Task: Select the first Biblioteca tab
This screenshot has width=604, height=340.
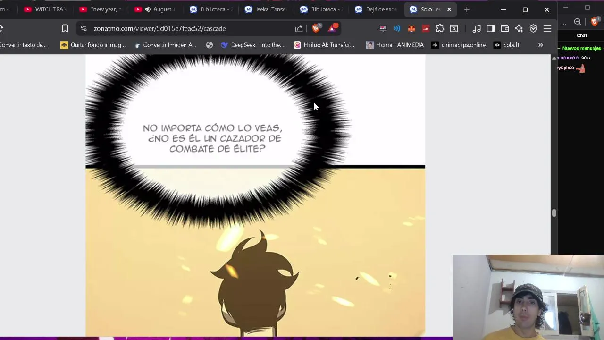Action: pyautogui.click(x=210, y=9)
